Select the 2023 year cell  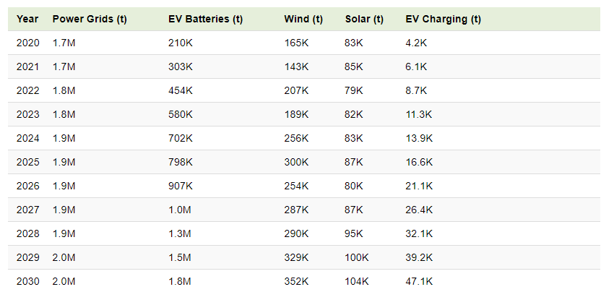click(27, 114)
